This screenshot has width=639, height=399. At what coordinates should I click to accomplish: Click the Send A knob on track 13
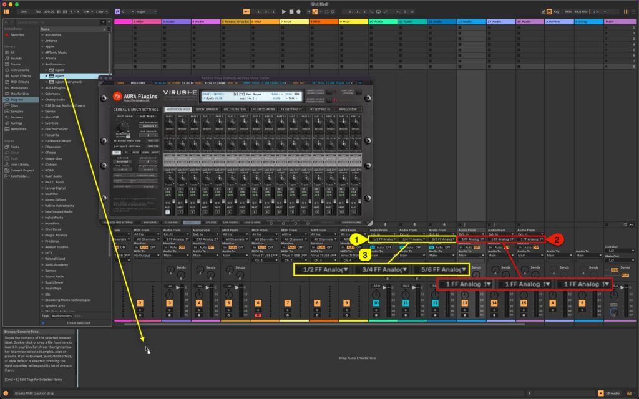[477, 272]
